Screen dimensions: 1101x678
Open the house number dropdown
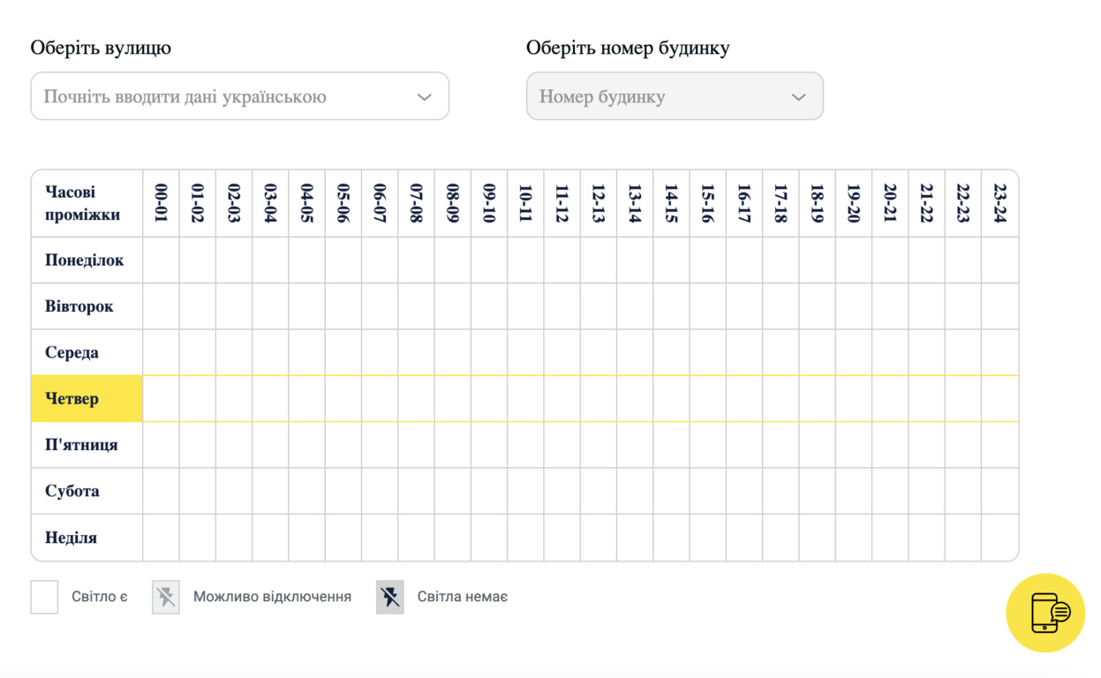(x=675, y=96)
